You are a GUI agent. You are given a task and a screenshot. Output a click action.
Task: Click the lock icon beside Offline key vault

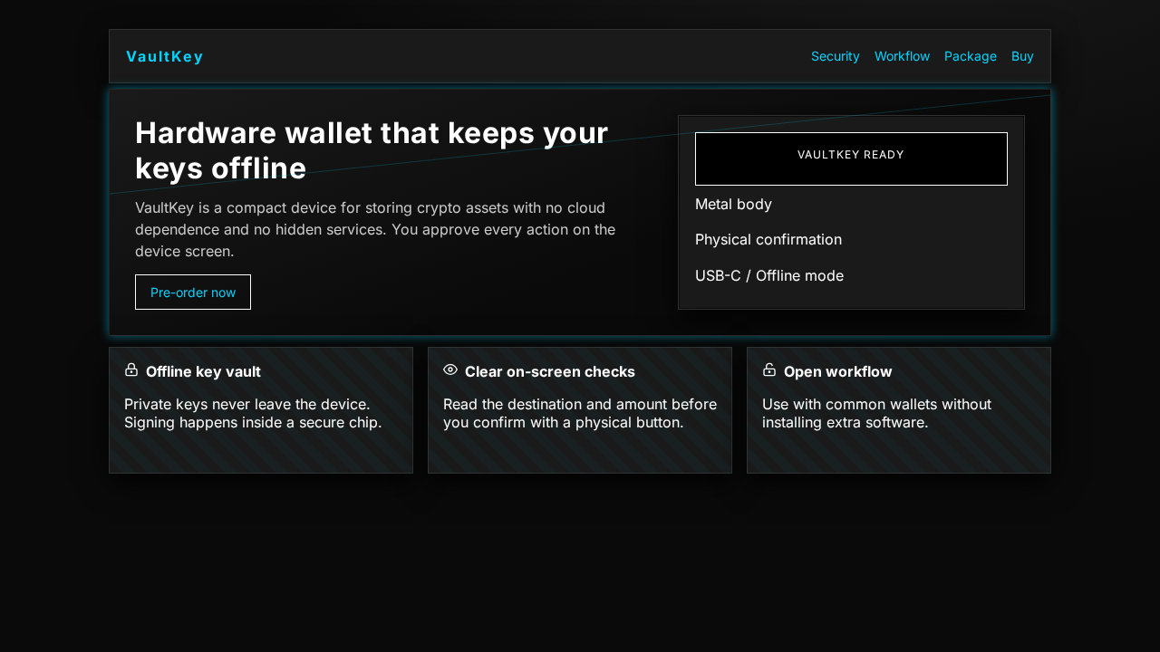coord(131,369)
